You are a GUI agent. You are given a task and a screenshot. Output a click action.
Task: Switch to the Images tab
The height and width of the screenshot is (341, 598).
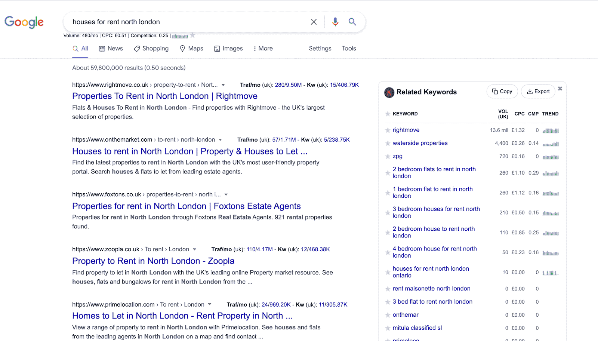(x=228, y=48)
